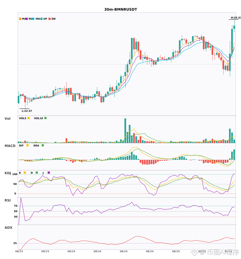Select the Vol panel label
Viewport: 241px width, 259px height.
click(x=7, y=118)
